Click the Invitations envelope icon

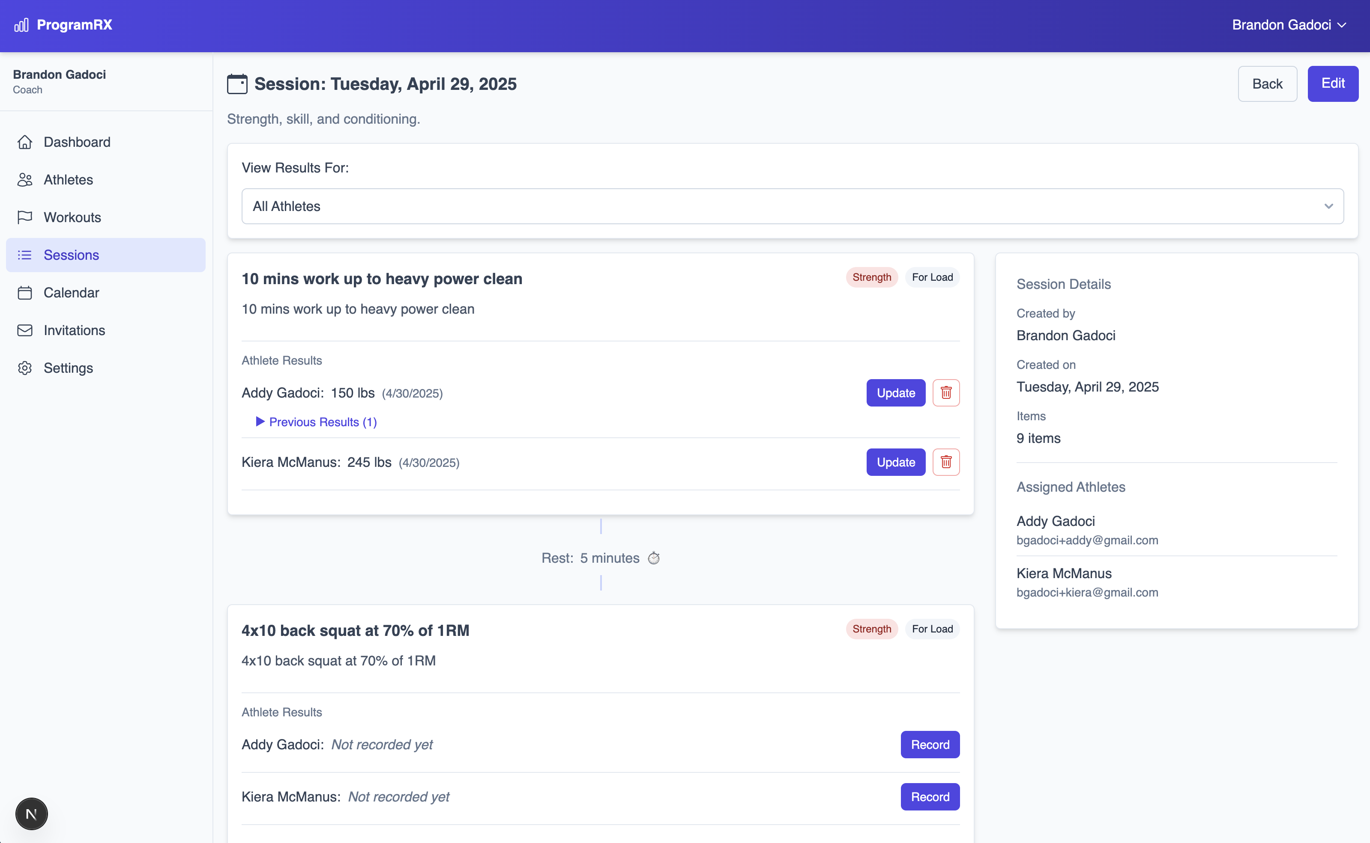(24, 330)
